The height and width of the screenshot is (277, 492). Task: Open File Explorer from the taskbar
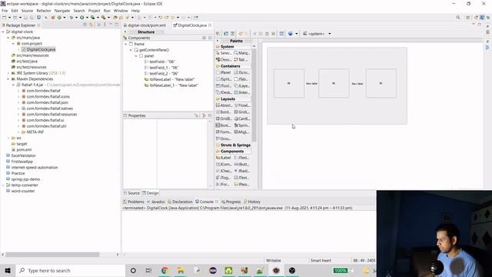click(x=181, y=270)
